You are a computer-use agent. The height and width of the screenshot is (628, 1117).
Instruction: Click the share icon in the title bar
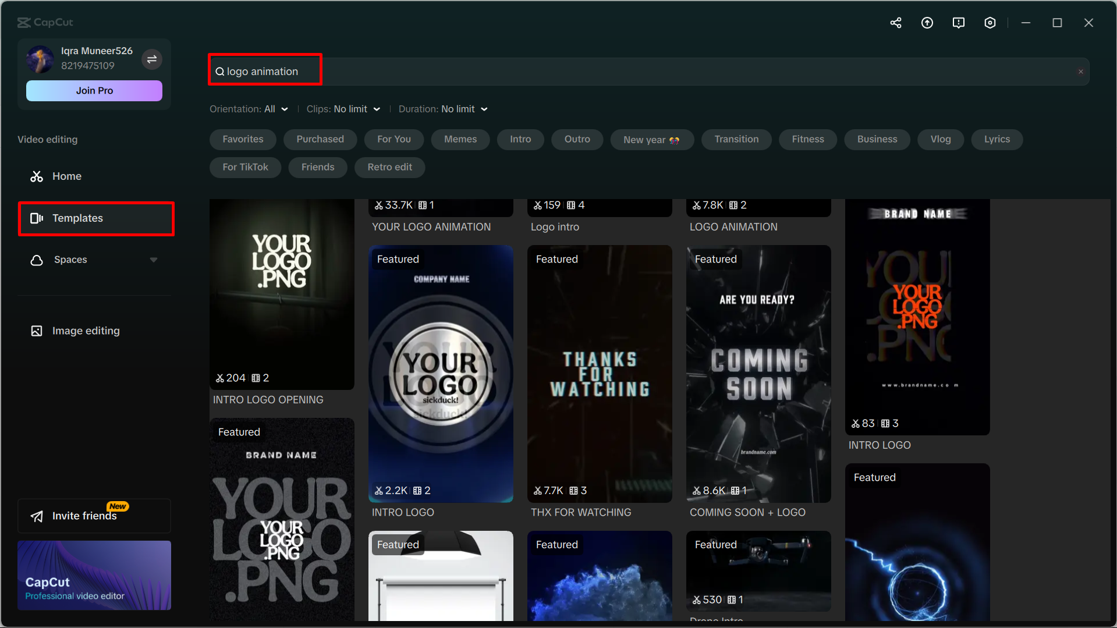[896, 23]
